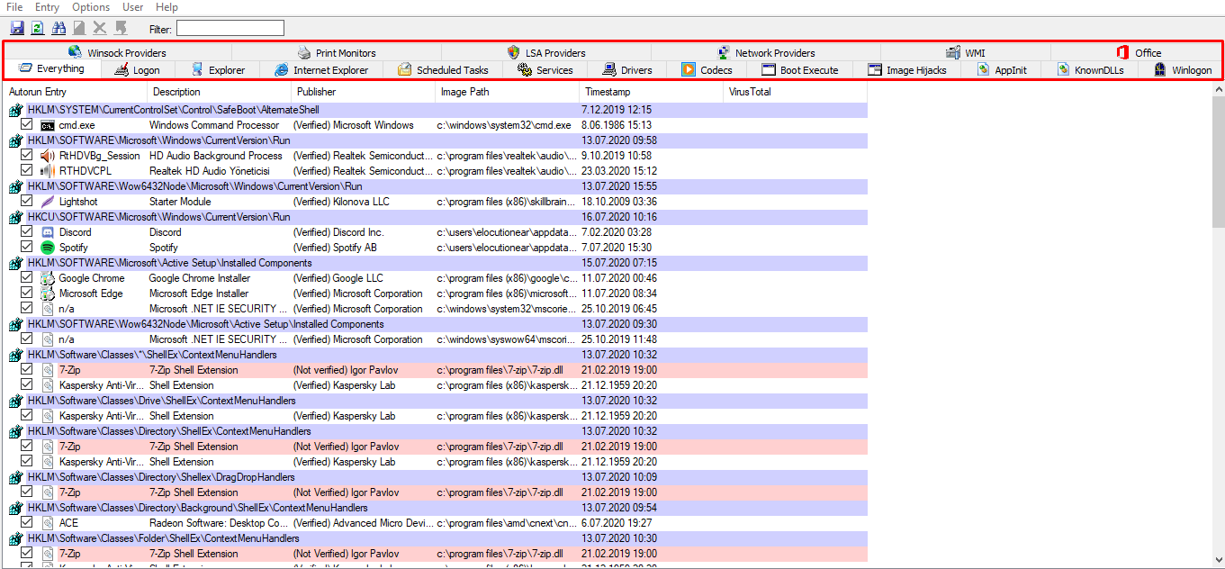
Task: Open the Services tab
Action: (x=545, y=70)
